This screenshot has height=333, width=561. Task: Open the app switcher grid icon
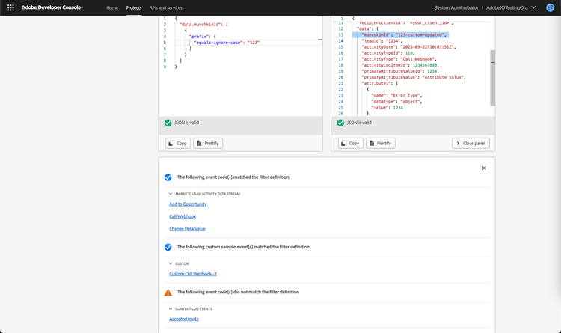[10, 7]
